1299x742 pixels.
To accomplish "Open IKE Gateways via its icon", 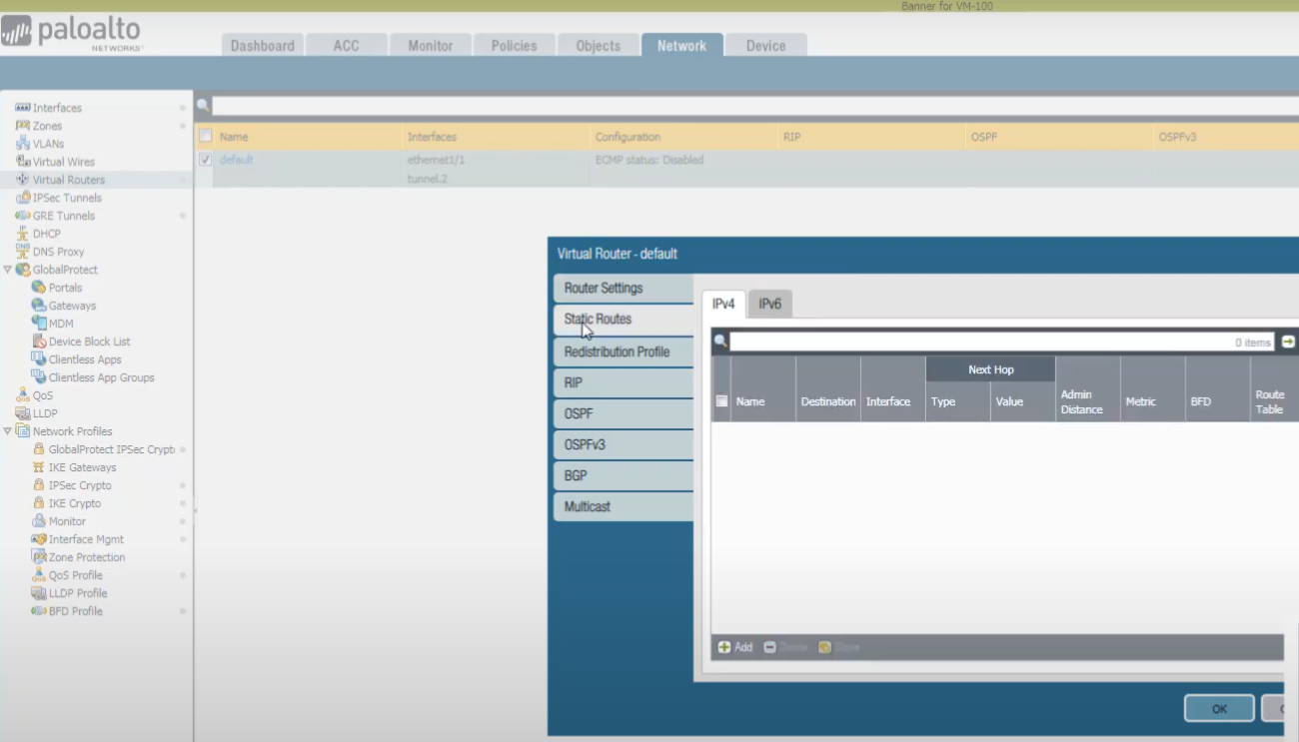I will pyautogui.click(x=39, y=467).
